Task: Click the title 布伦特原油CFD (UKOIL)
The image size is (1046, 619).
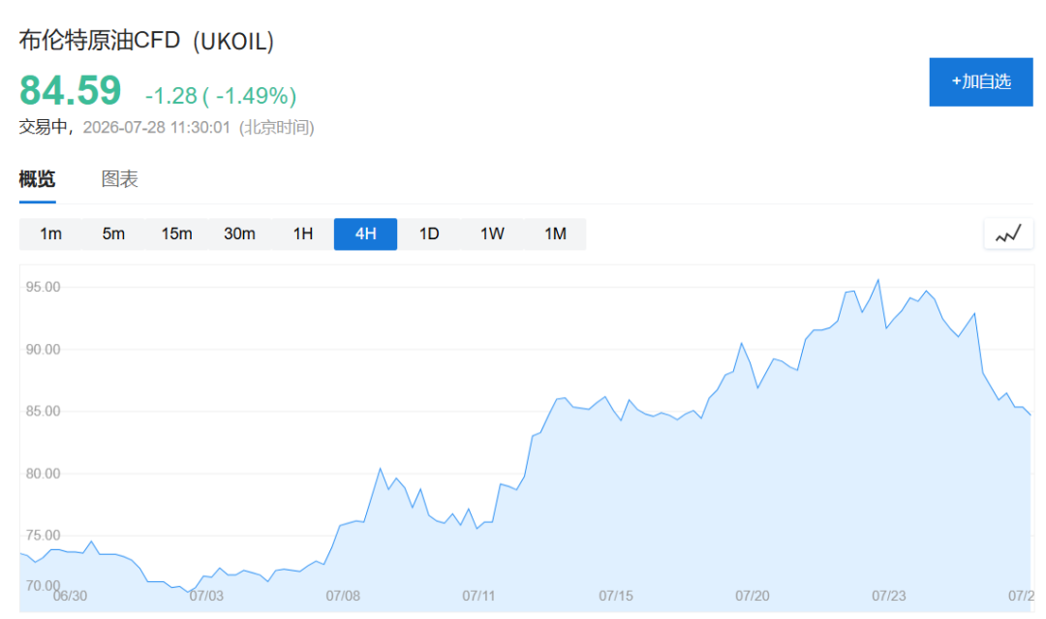Action: 146,41
